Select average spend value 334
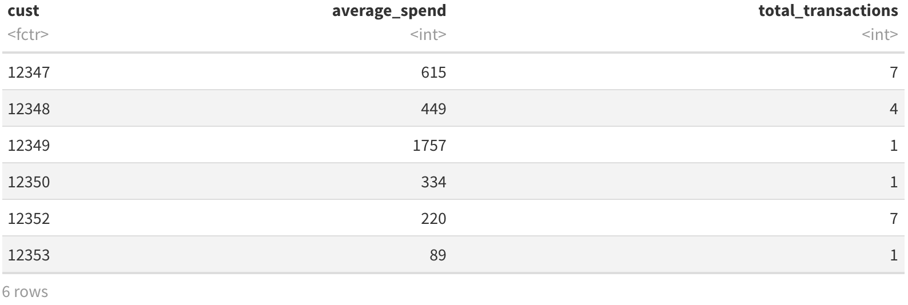This screenshot has width=908, height=305. (x=433, y=182)
